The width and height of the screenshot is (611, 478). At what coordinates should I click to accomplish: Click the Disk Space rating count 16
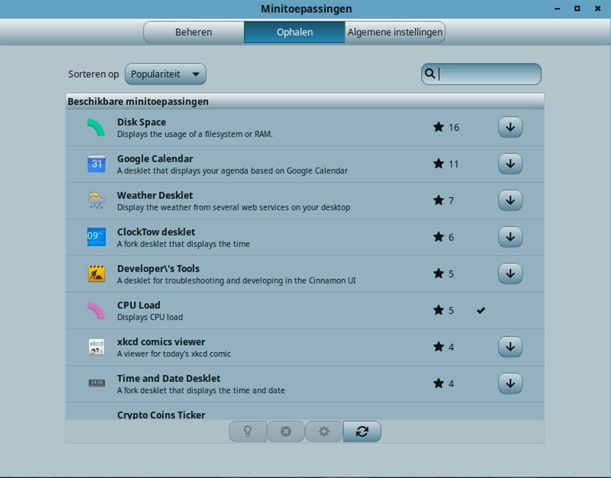453,128
